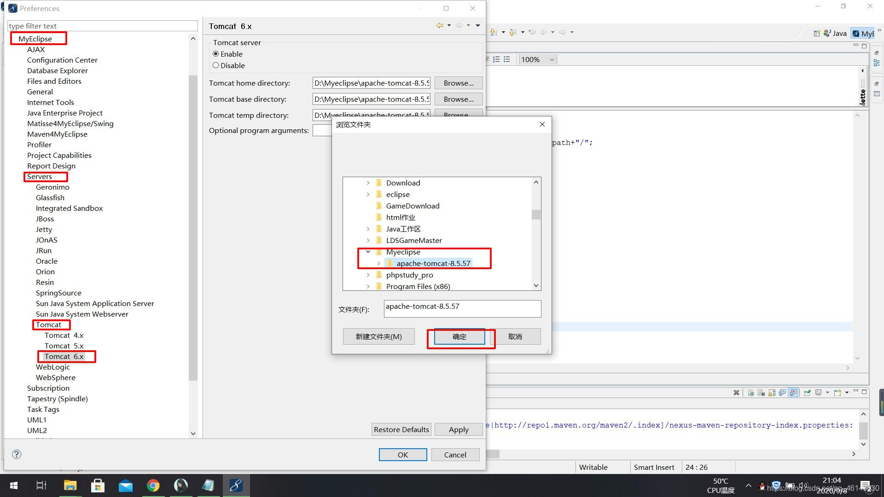Expand Palette with left-pointing arrow
This screenshot has width=884, height=497.
[x=862, y=70]
